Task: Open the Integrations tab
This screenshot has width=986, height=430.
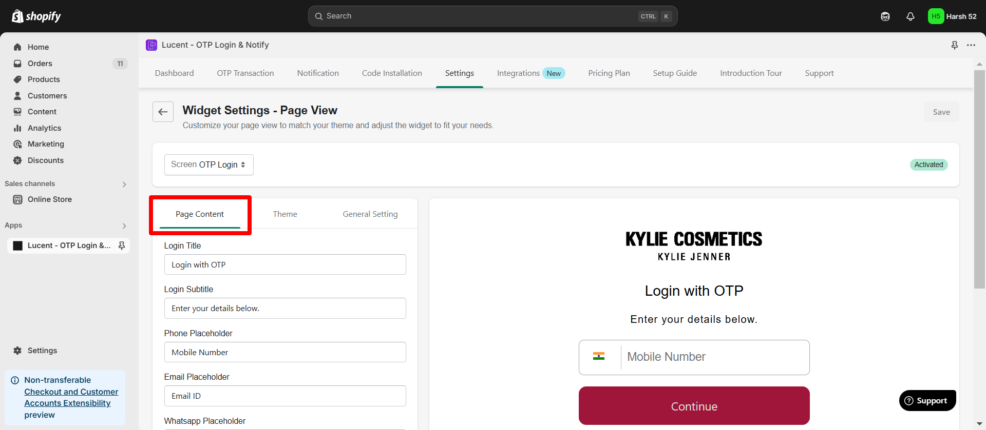Action: (531, 73)
